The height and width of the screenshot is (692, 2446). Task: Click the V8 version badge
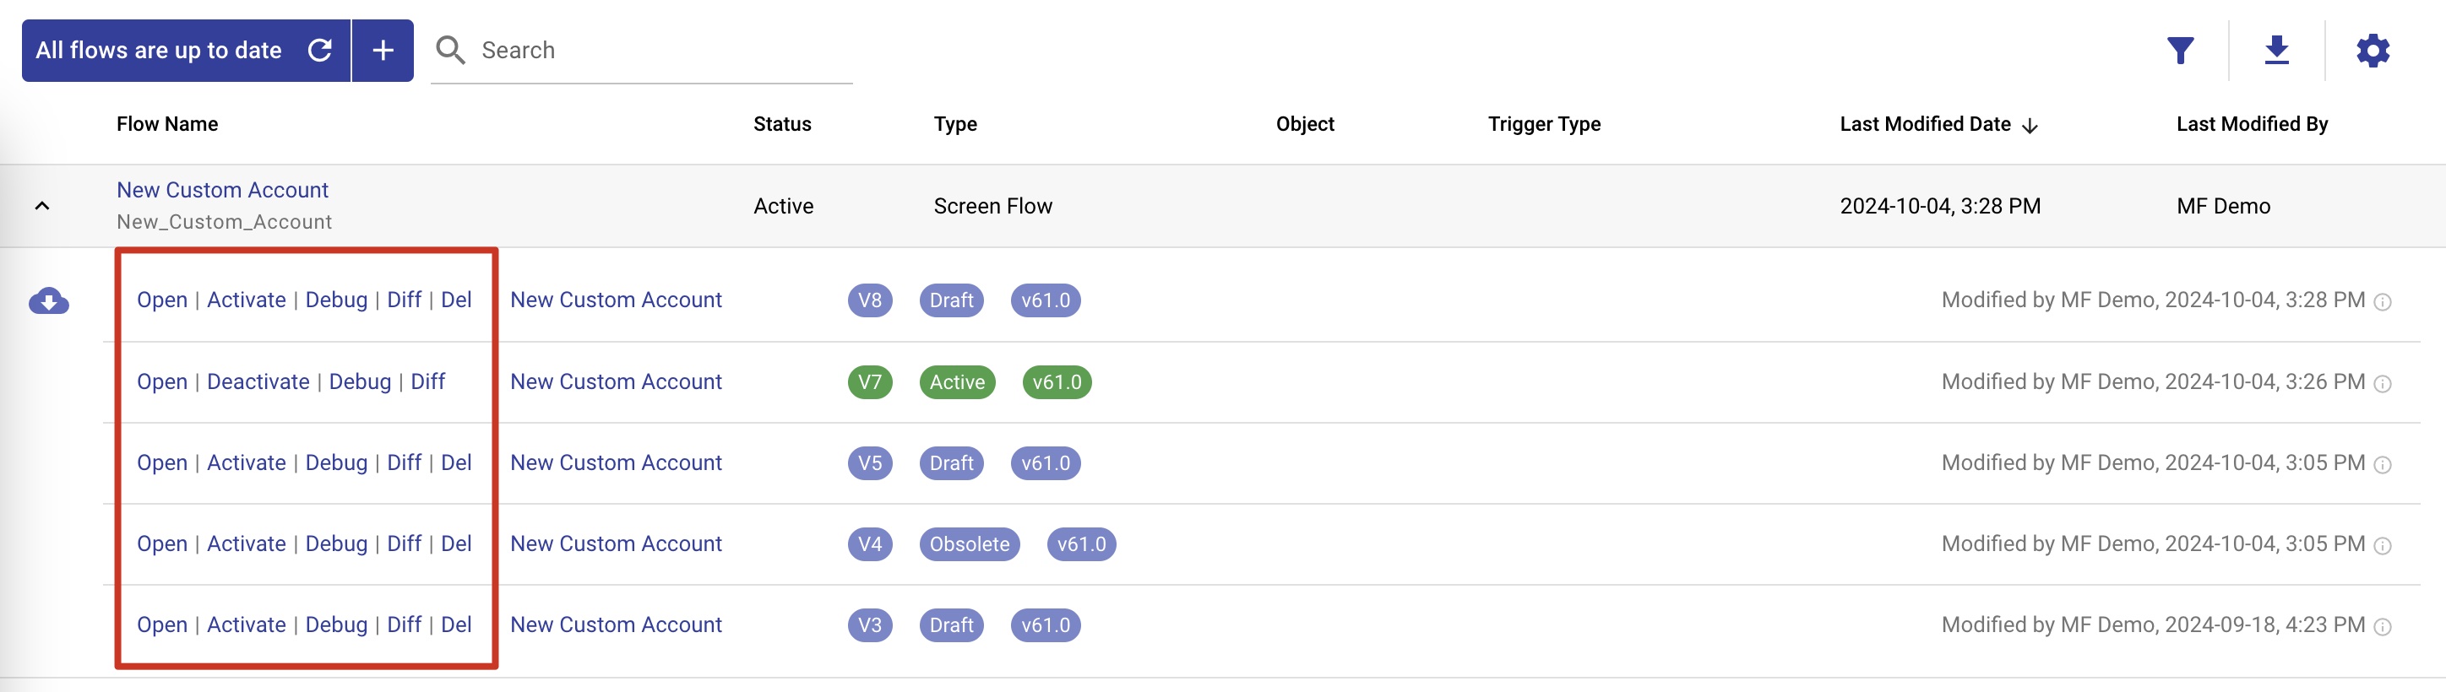pos(870,301)
